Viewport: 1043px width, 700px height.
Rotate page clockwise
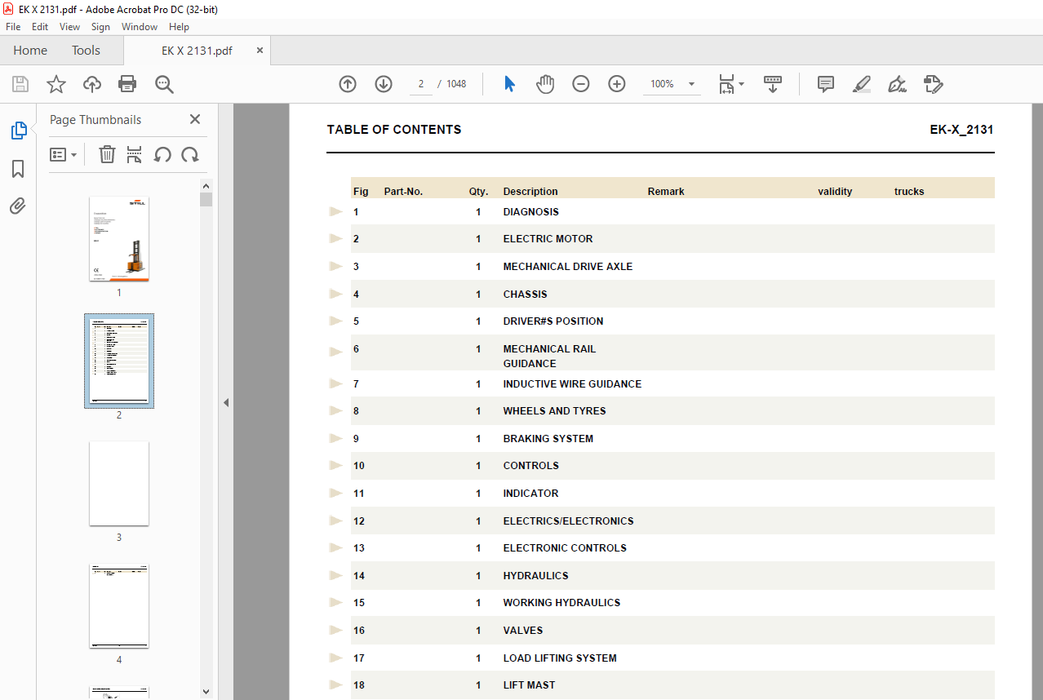point(190,154)
